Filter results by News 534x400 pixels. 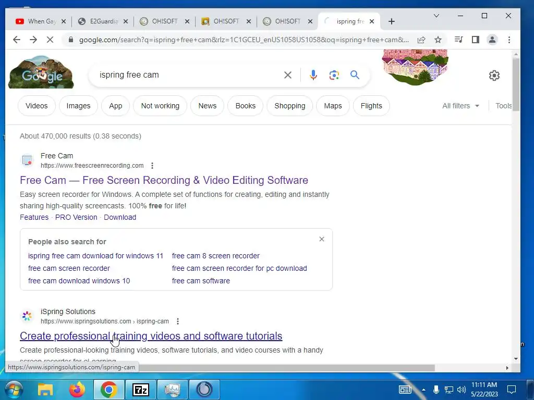point(208,106)
